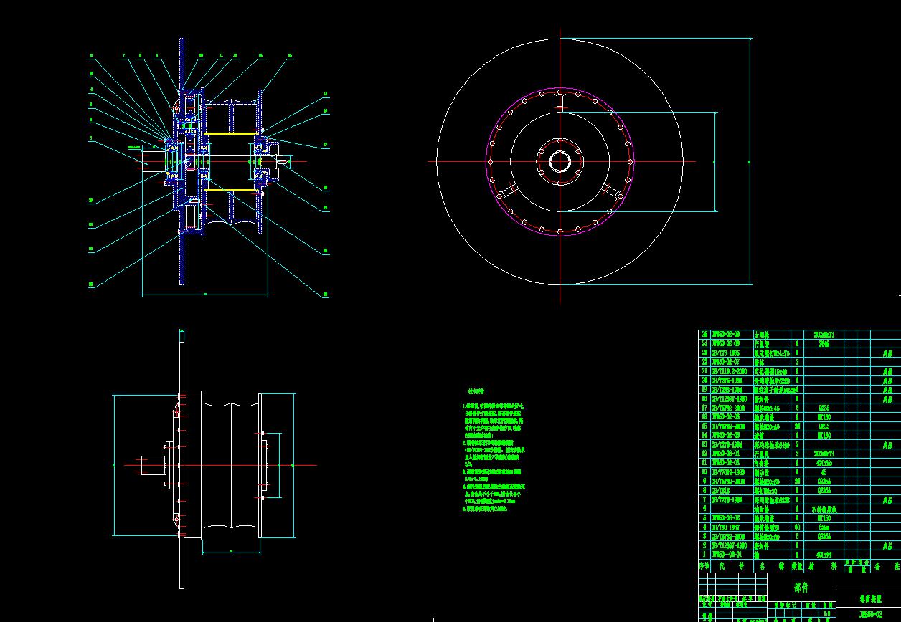The image size is (901, 622).
Task: Select item number 19 in parts list
Action: pyautogui.click(x=704, y=391)
